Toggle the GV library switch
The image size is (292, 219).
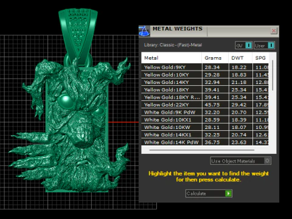click(249, 45)
